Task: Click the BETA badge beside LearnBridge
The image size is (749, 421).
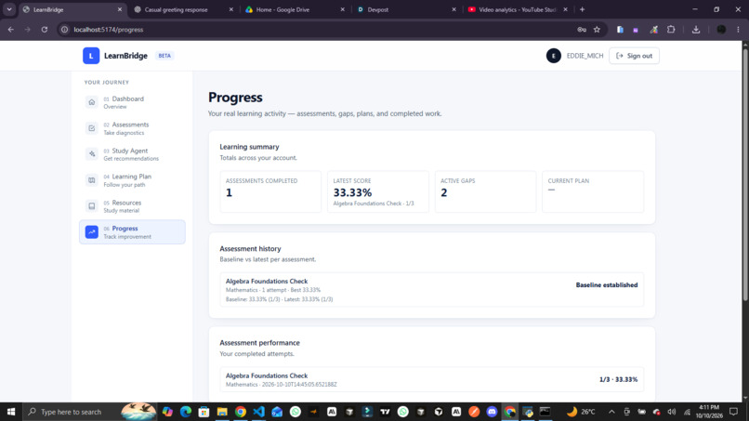Action: pyautogui.click(x=164, y=56)
